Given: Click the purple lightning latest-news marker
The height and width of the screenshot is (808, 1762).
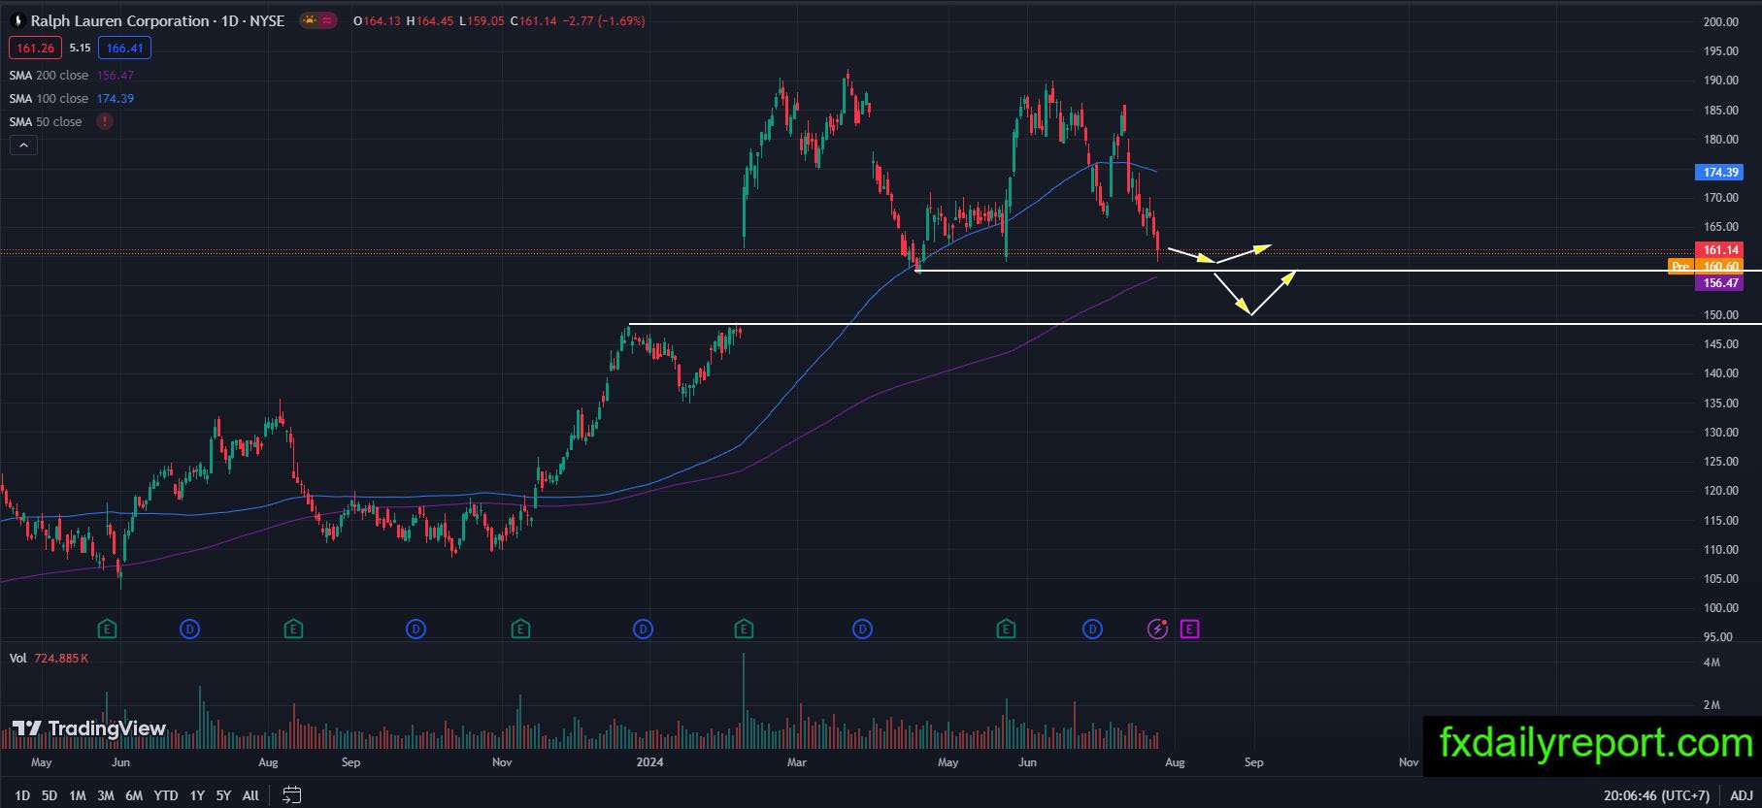Looking at the screenshot, I should (1157, 630).
